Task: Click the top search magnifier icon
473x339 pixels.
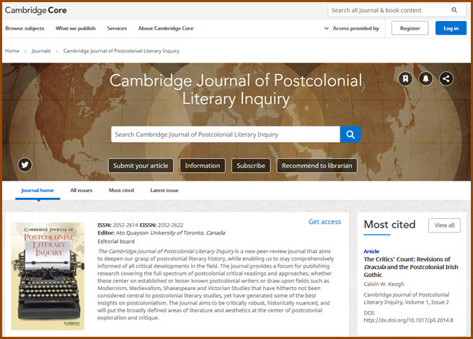Action: point(454,10)
